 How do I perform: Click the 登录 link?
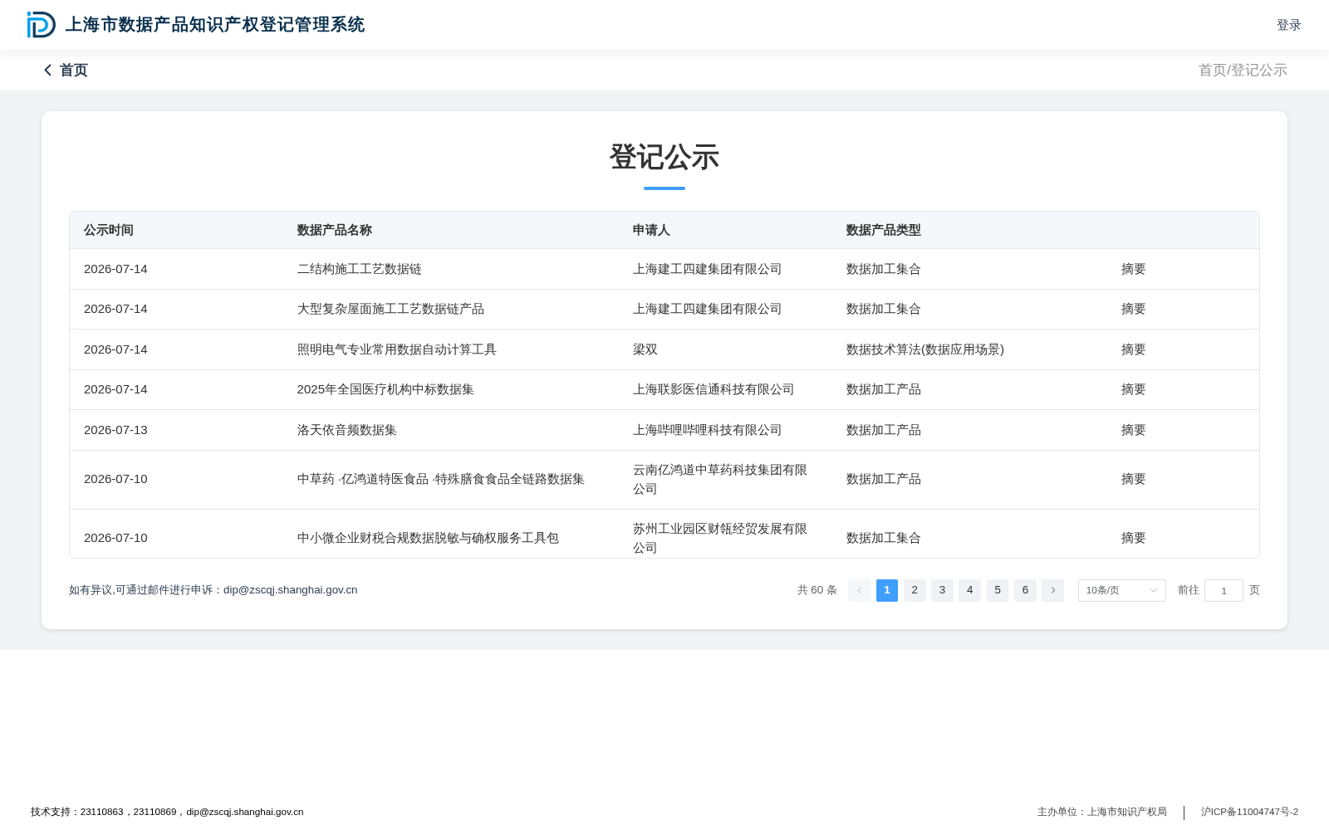coord(1288,25)
